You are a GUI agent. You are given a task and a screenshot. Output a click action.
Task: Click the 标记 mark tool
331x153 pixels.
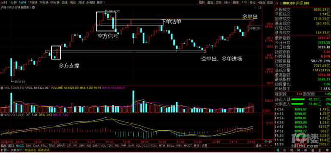pyautogui.click(x=252, y=3)
